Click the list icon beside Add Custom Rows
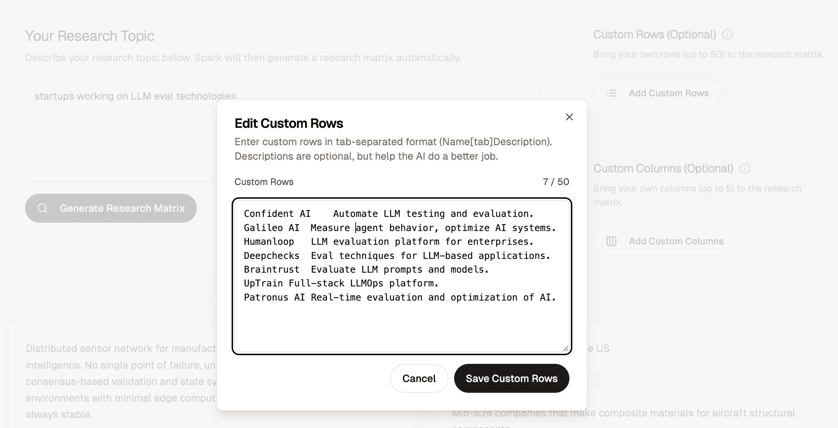 click(x=611, y=93)
